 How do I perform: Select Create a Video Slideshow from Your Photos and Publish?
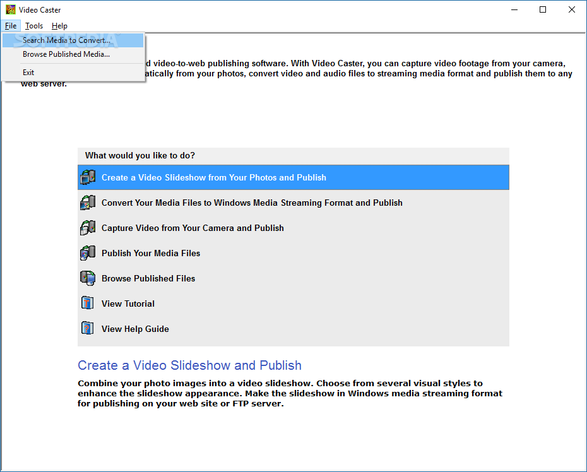[293, 177]
